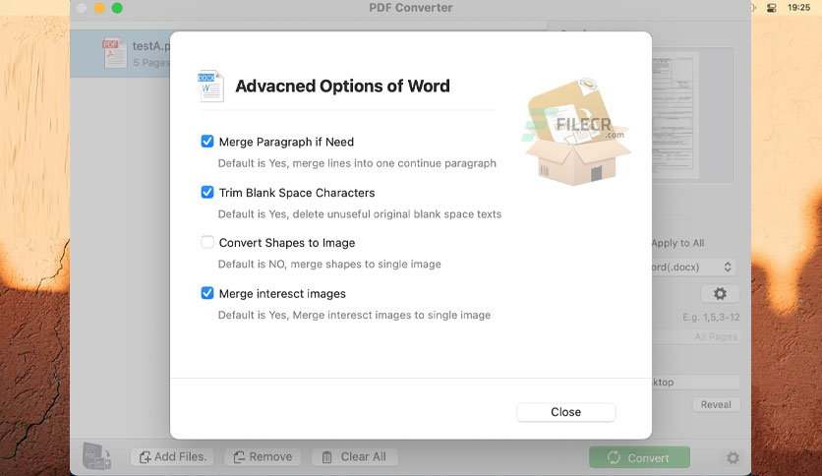Add Files to the PDF Converter list

tap(172, 457)
